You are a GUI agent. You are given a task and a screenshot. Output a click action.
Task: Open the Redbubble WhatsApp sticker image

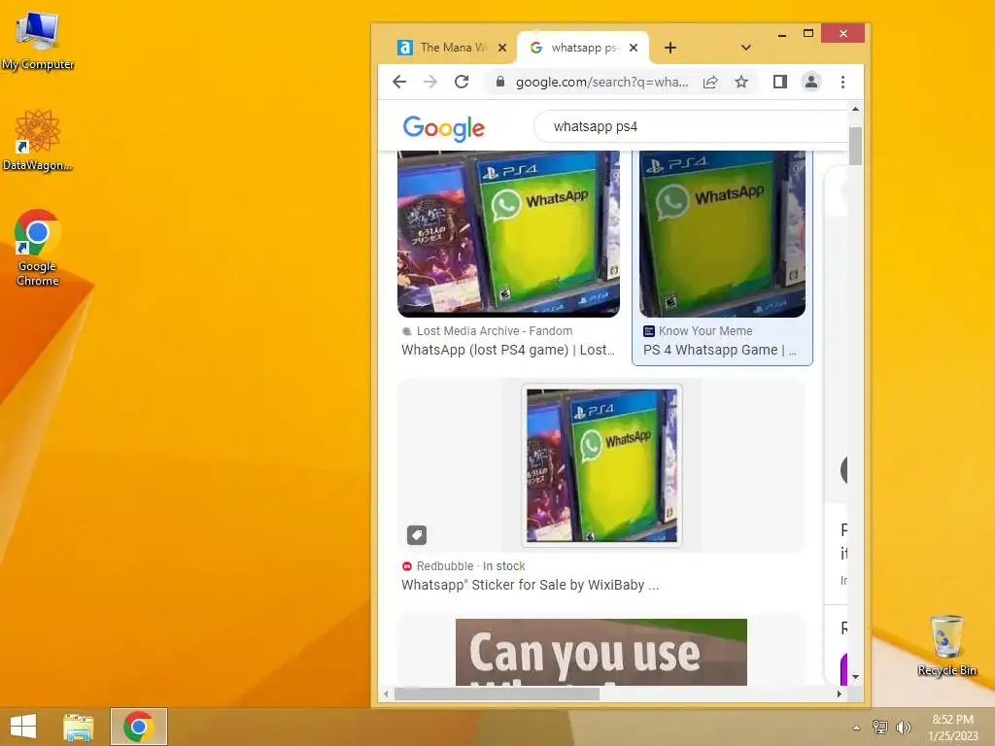click(x=600, y=465)
